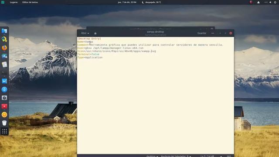The height and width of the screenshot is (157, 279).
Task: Click the red indicator icon in tray
Action: (x=251, y=2)
